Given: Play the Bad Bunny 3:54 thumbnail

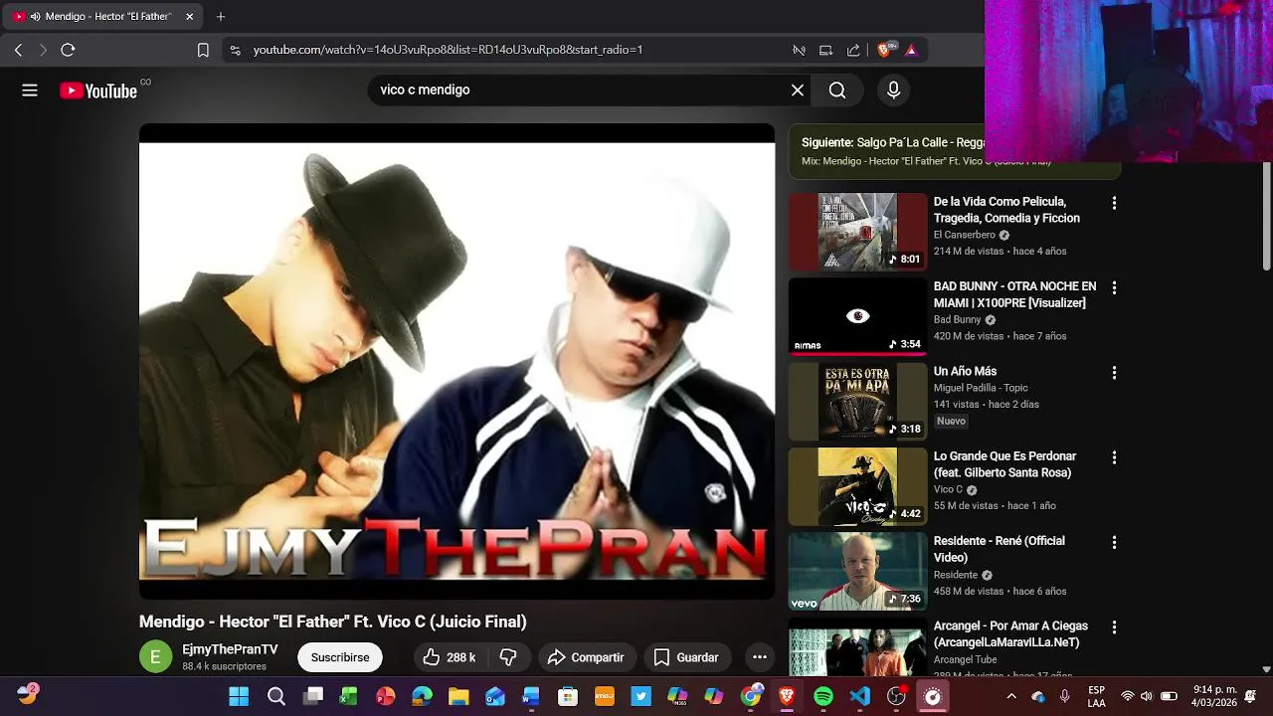Looking at the screenshot, I should 857,316.
